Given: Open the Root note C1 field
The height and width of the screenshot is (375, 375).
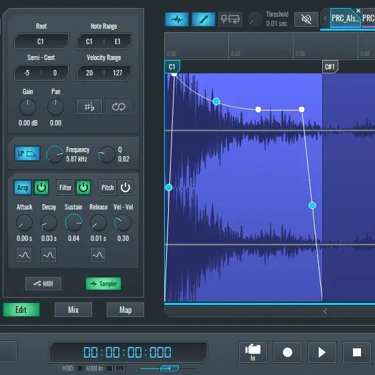Looking at the screenshot, I should [41, 41].
